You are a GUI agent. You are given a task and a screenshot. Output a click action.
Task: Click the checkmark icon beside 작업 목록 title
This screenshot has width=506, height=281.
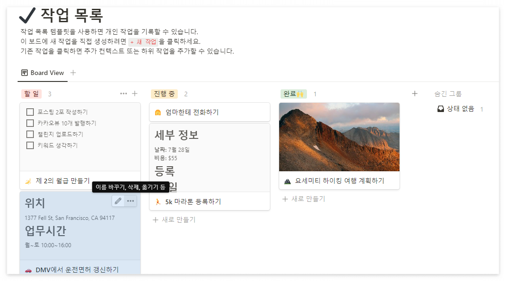point(26,15)
